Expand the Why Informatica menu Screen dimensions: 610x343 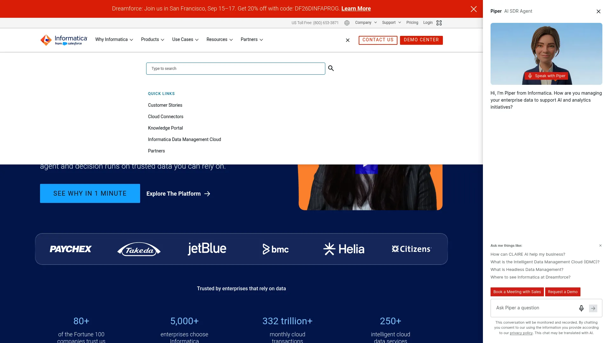(x=114, y=40)
